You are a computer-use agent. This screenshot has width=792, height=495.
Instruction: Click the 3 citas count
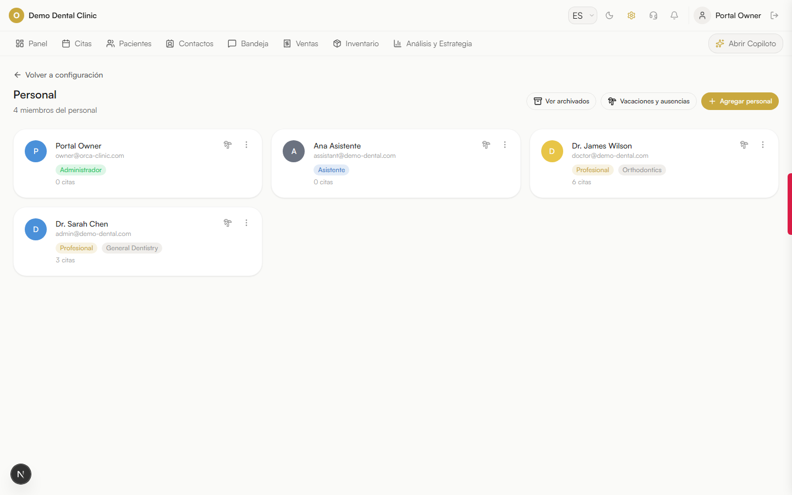pos(65,260)
